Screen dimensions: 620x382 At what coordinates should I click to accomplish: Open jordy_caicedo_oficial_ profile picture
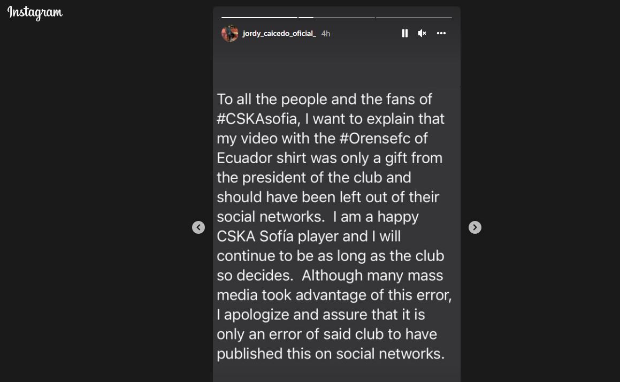[230, 33]
